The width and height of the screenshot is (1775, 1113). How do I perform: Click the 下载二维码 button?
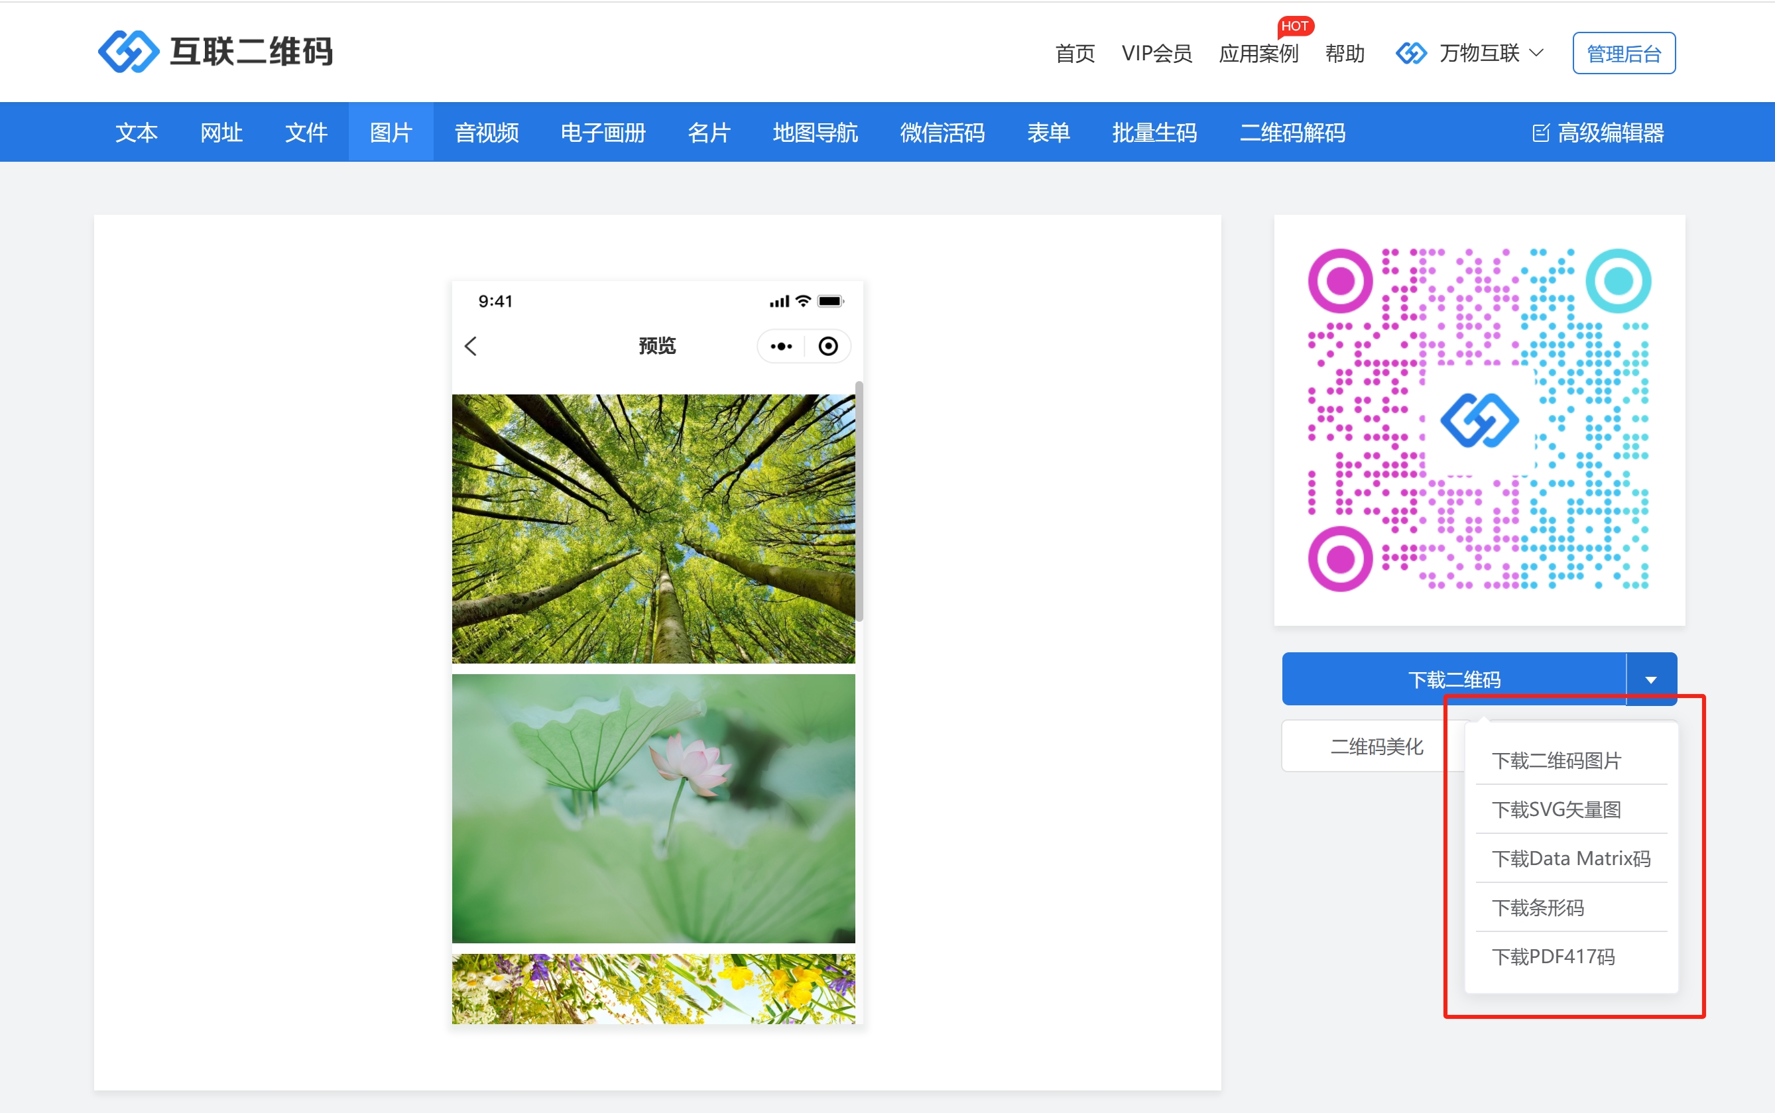[x=1454, y=679]
